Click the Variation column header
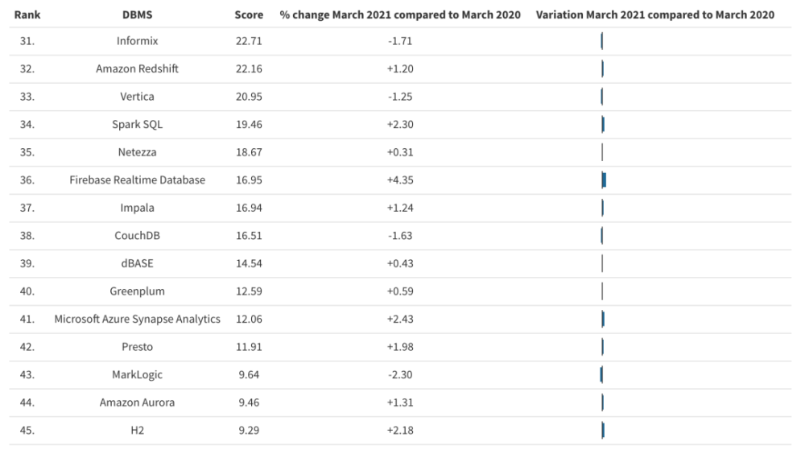The width and height of the screenshot is (805, 450). (x=655, y=14)
